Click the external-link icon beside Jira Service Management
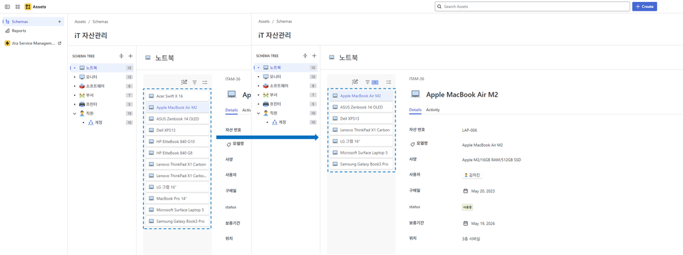The image size is (683, 255). [59, 43]
